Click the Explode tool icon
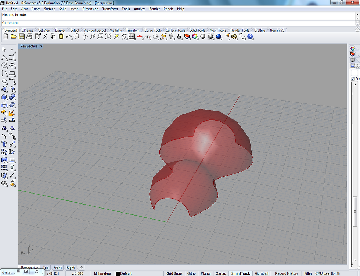The image size is (360, 276). click(12, 113)
